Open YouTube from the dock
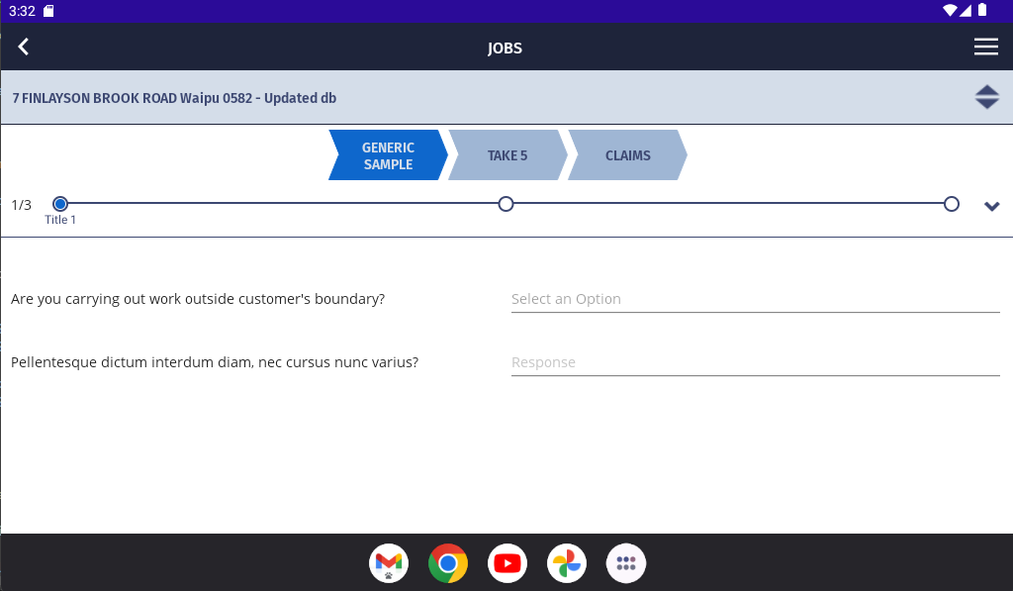1013x591 pixels. pos(507,562)
